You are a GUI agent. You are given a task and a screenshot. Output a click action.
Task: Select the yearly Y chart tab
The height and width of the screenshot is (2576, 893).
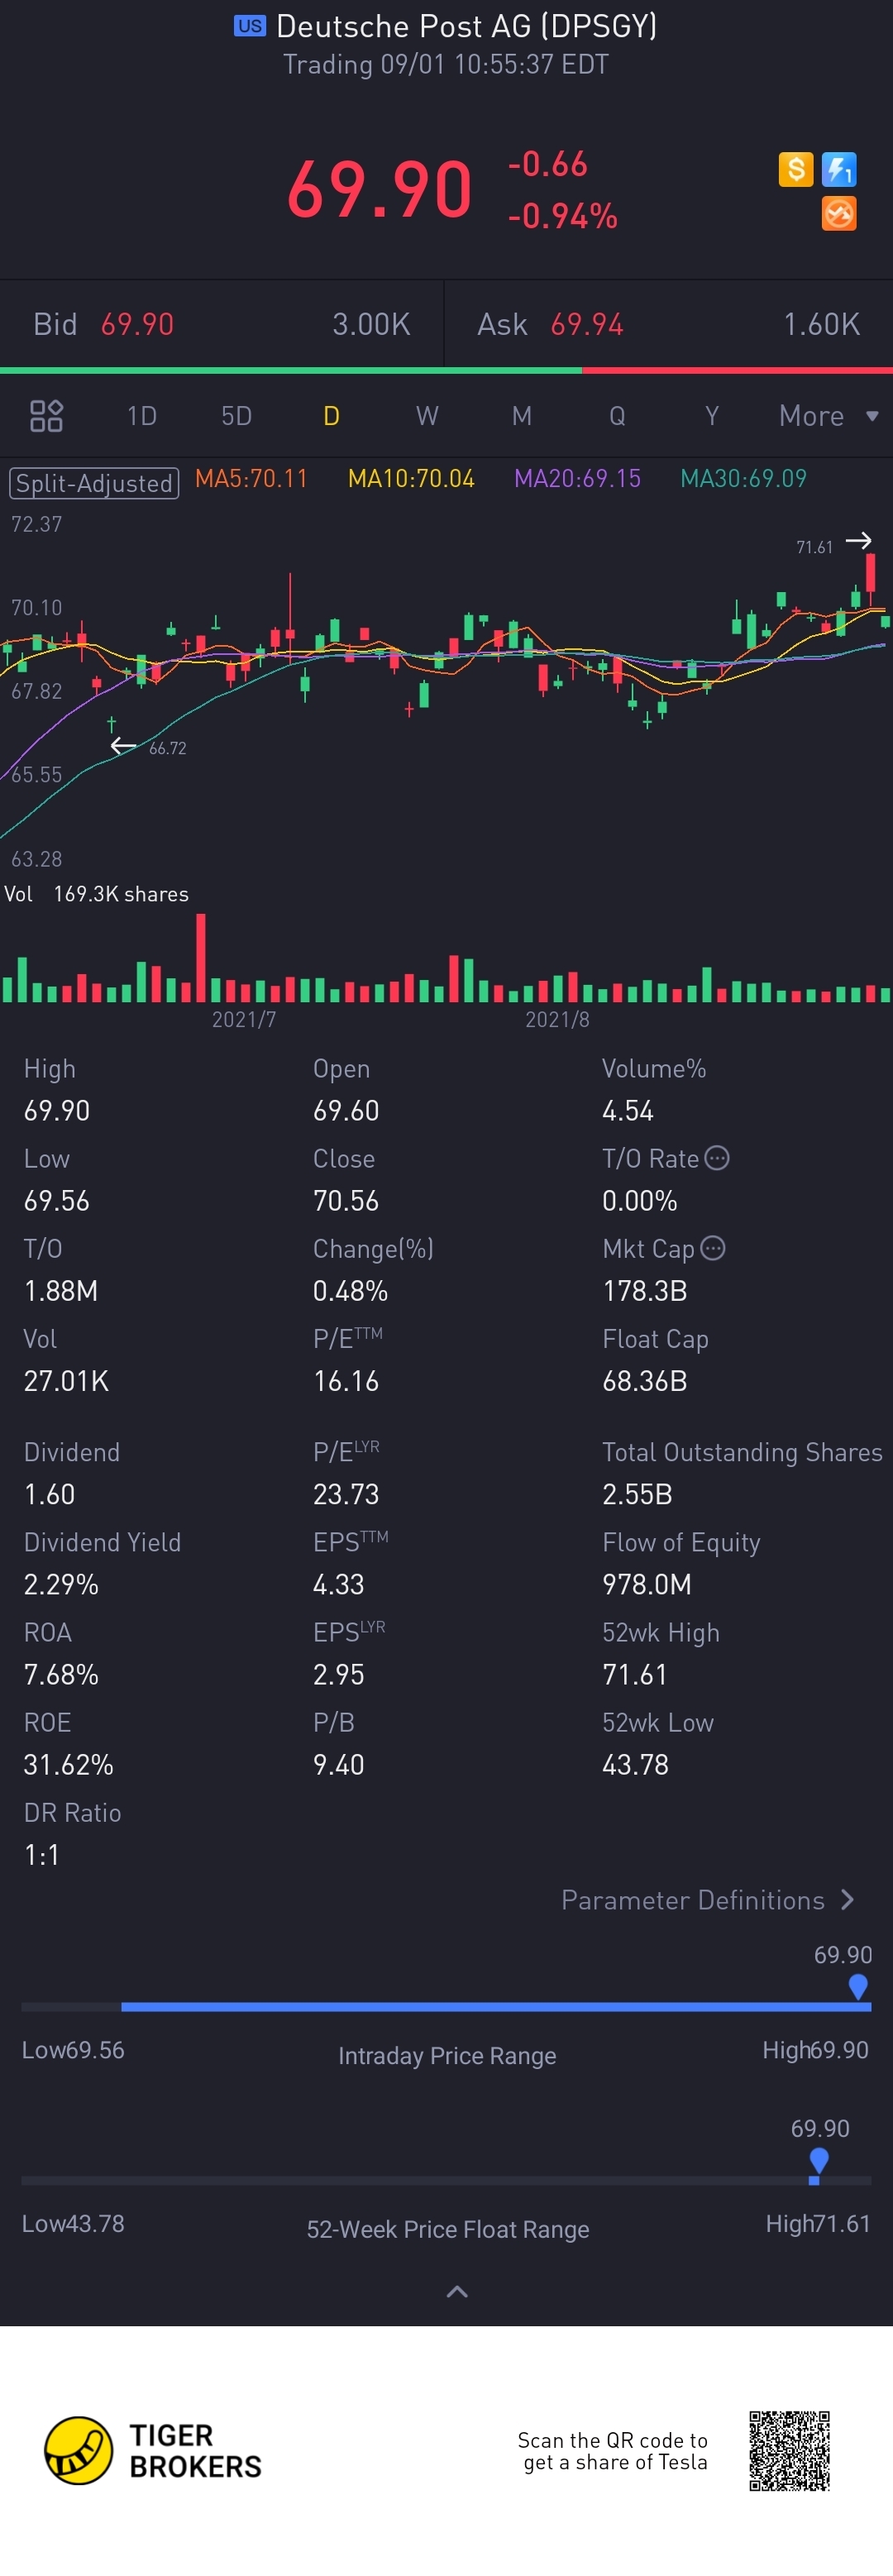(712, 416)
